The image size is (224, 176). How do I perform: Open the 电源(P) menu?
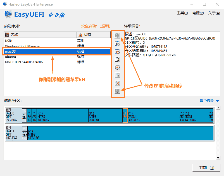click(198, 13)
